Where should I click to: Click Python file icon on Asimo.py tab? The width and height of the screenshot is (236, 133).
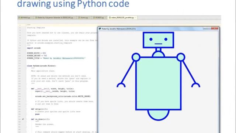coord(79,18)
